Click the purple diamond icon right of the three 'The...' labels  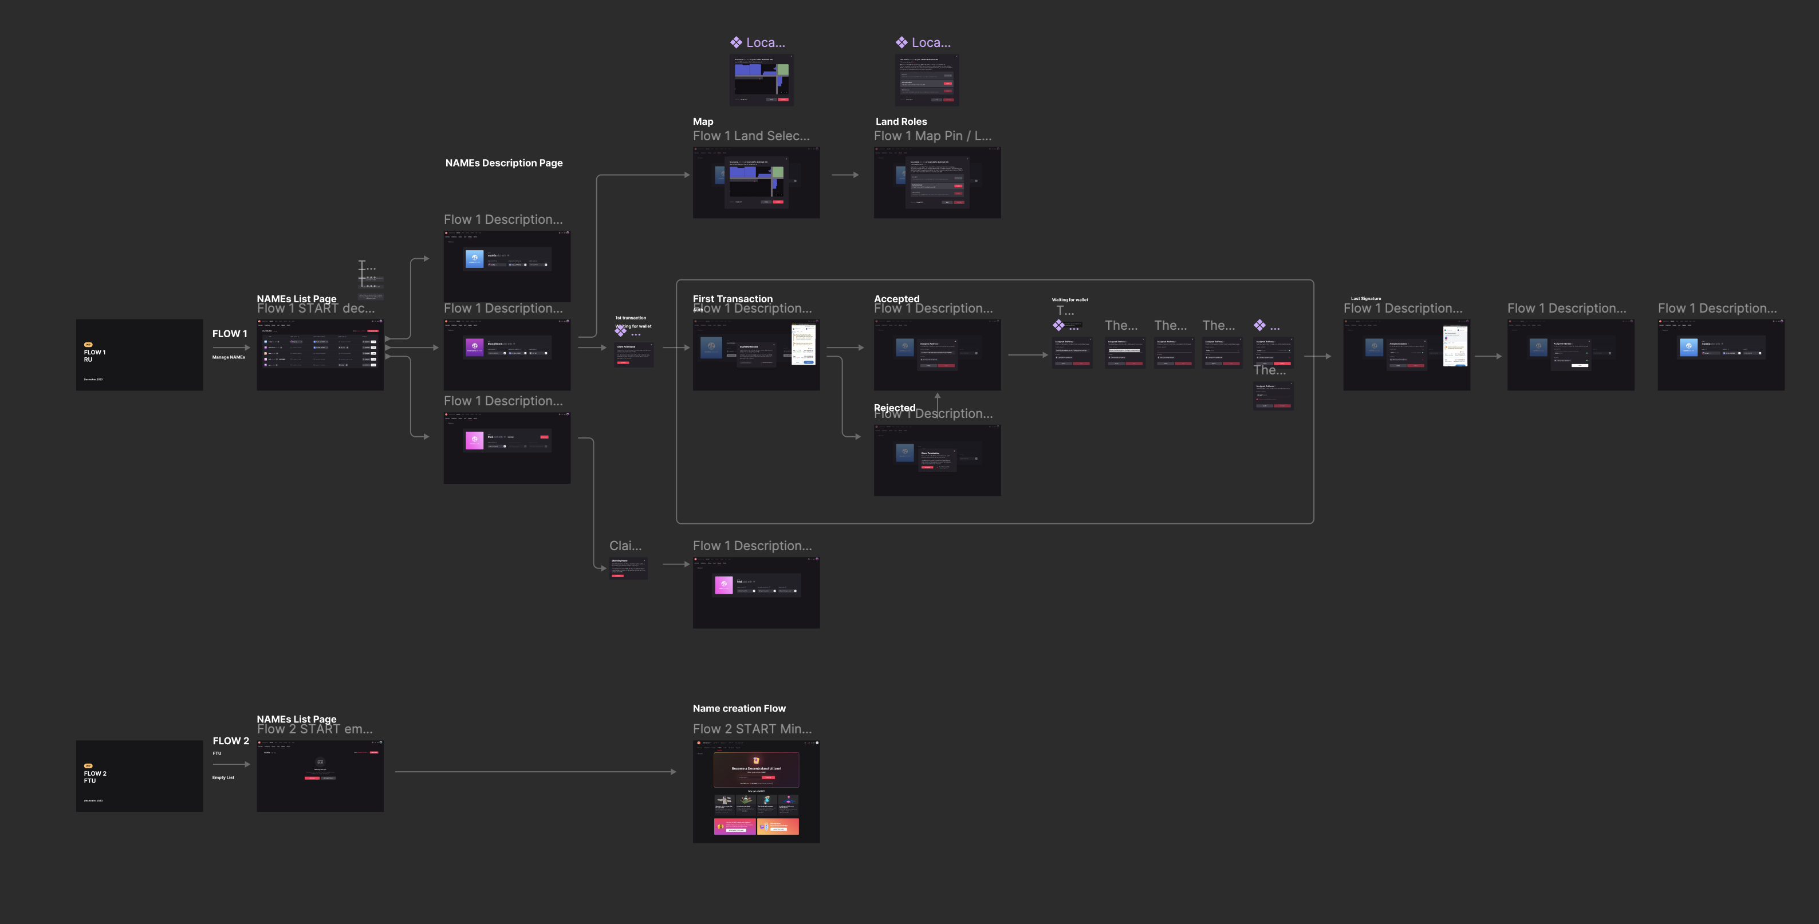tap(1260, 325)
